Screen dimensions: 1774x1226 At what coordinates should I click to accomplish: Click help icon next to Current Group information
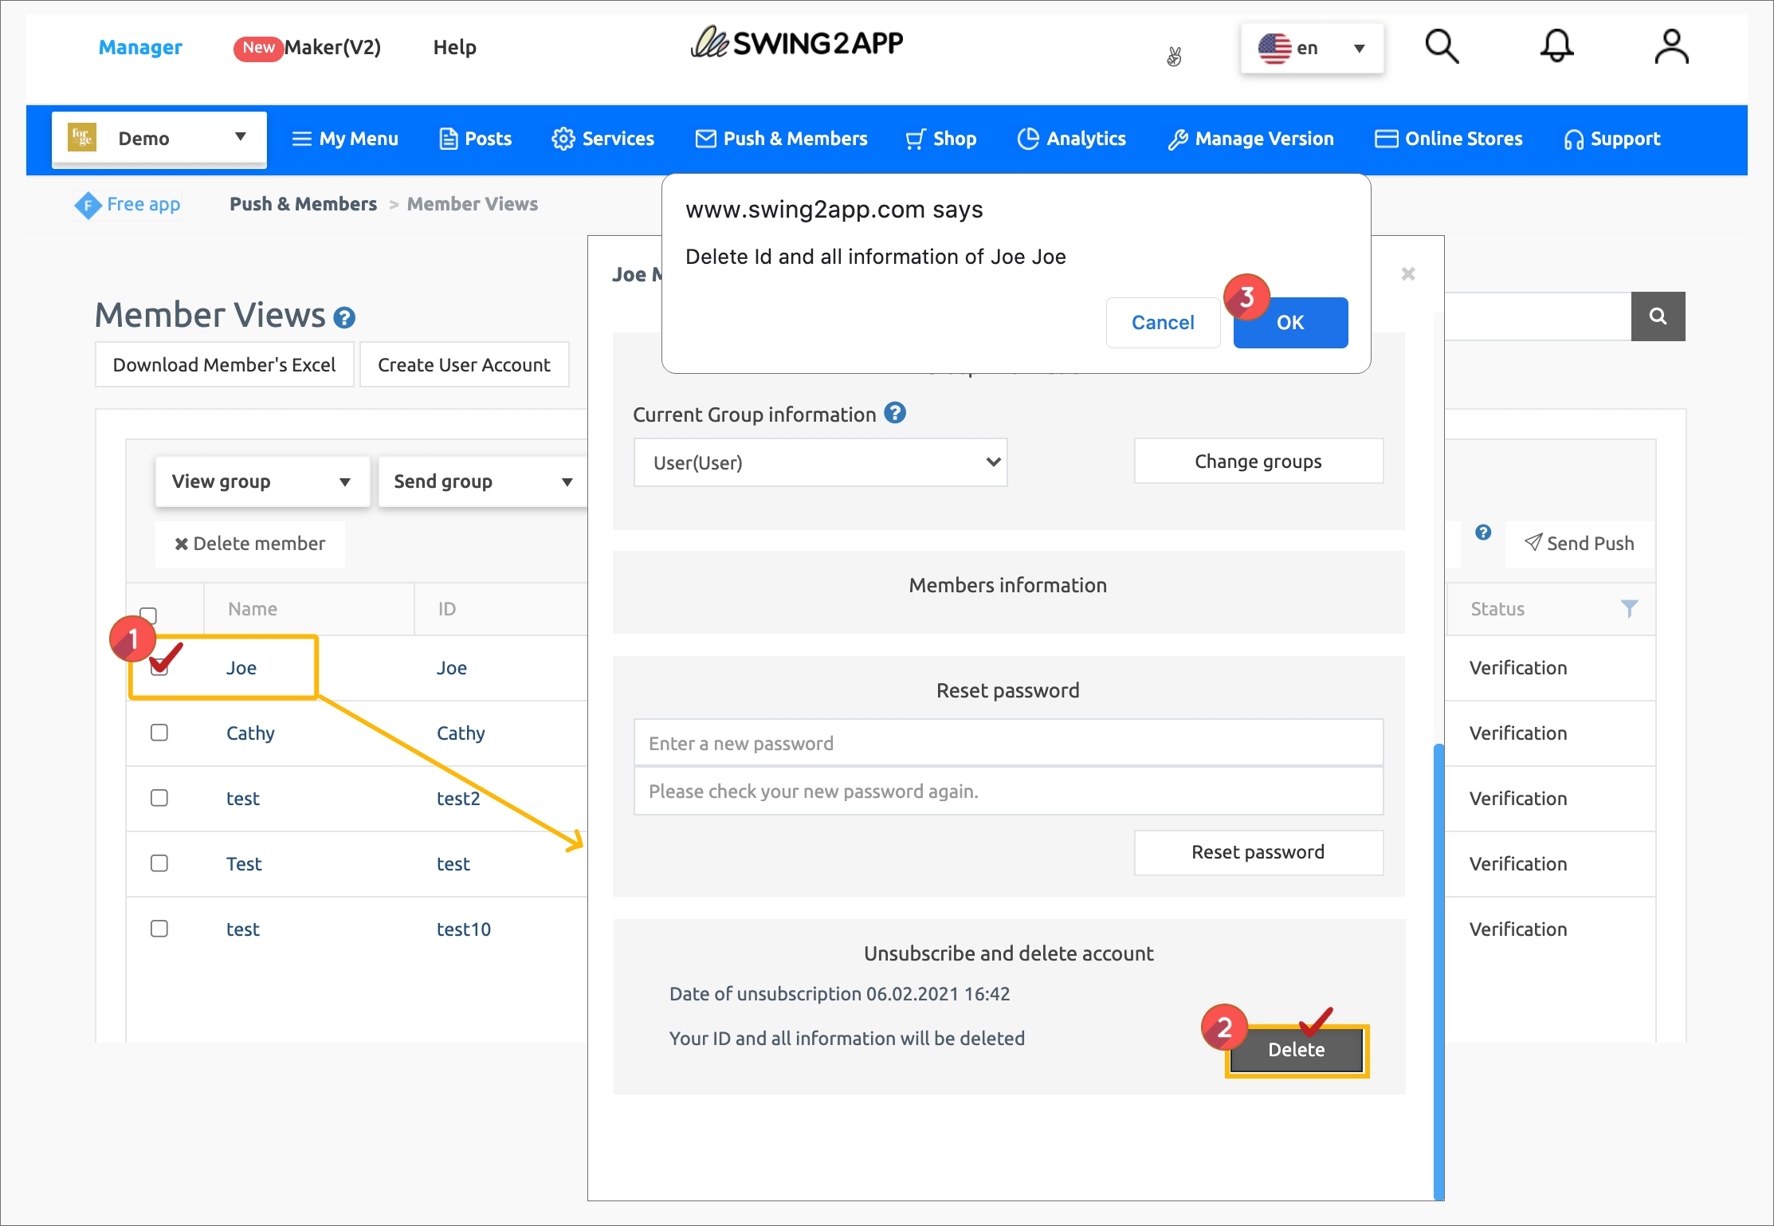point(895,413)
